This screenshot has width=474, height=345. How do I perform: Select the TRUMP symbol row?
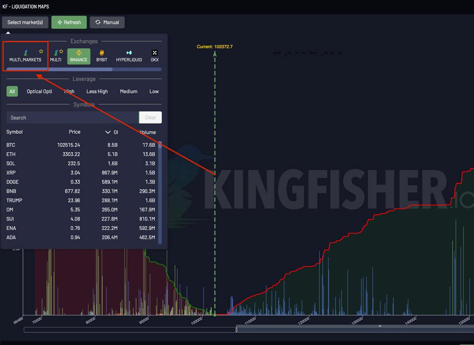pyautogui.click(x=81, y=200)
